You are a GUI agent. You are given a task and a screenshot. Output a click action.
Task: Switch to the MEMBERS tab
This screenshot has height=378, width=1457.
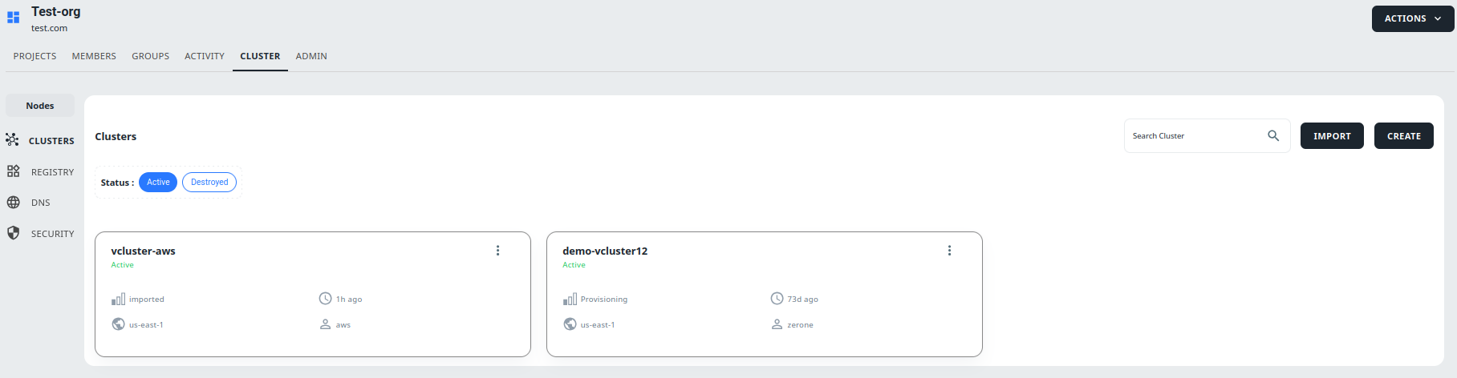pos(94,56)
